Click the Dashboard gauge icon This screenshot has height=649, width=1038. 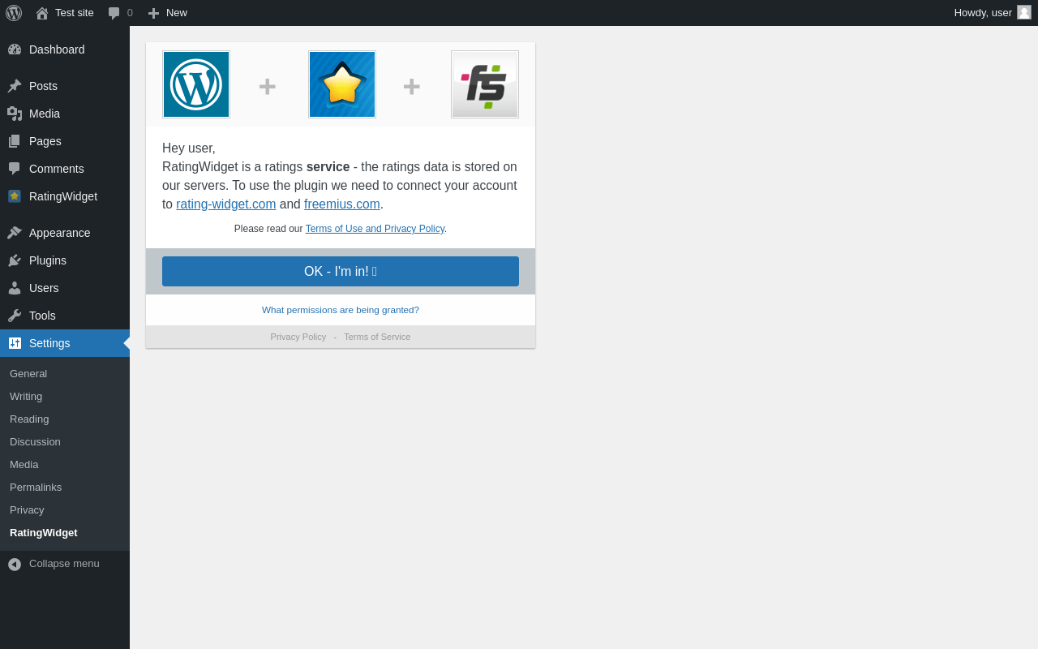[x=15, y=49]
